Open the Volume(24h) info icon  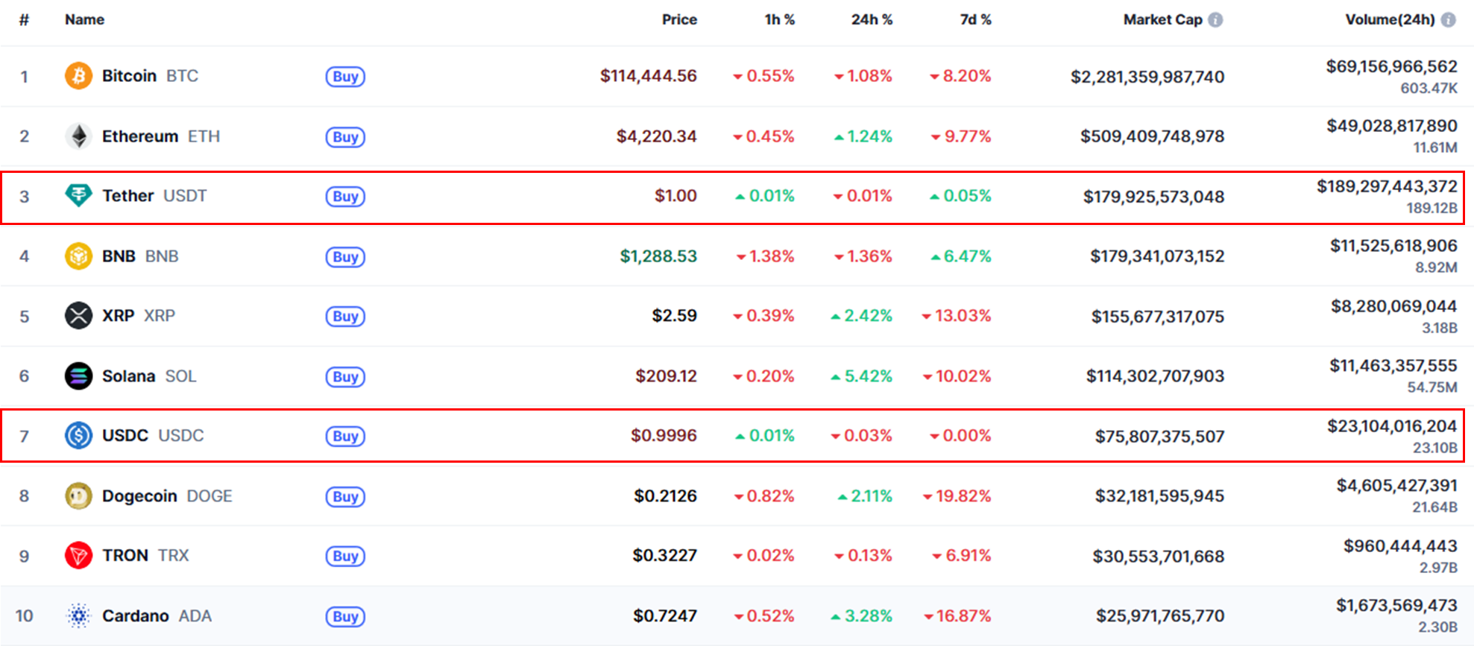point(1448,20)
